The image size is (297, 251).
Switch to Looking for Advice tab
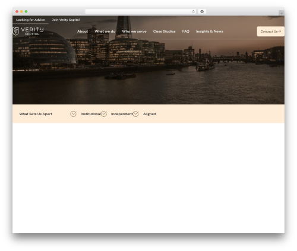point(30,20)
